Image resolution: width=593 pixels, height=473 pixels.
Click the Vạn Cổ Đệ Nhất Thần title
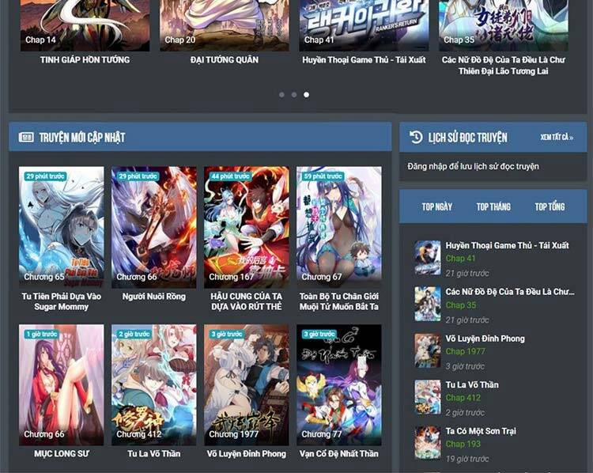[x=339, y=453]
